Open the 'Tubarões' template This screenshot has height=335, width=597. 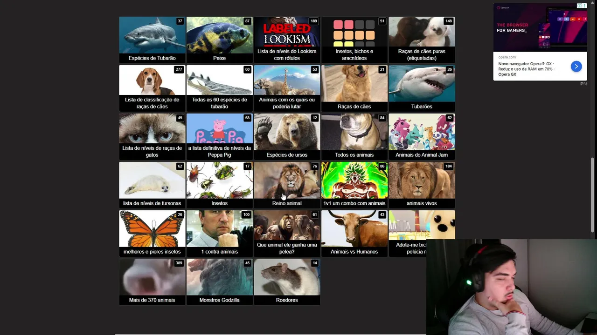pyautogui.click(x=422, y=88)
